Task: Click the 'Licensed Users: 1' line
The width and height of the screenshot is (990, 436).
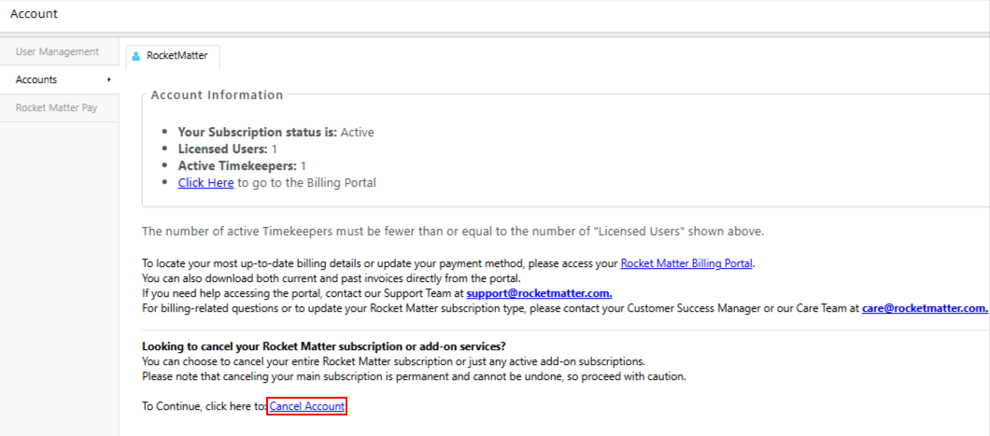Action: [x=227, y=149]
